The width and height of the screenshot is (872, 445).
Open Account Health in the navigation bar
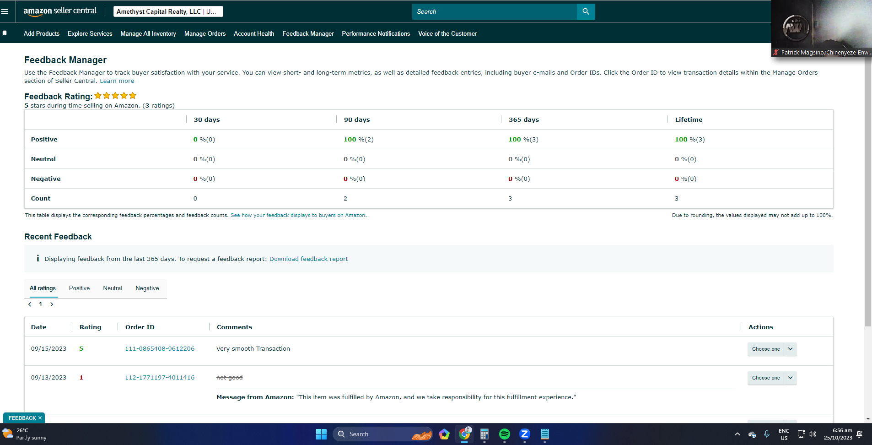254,33
